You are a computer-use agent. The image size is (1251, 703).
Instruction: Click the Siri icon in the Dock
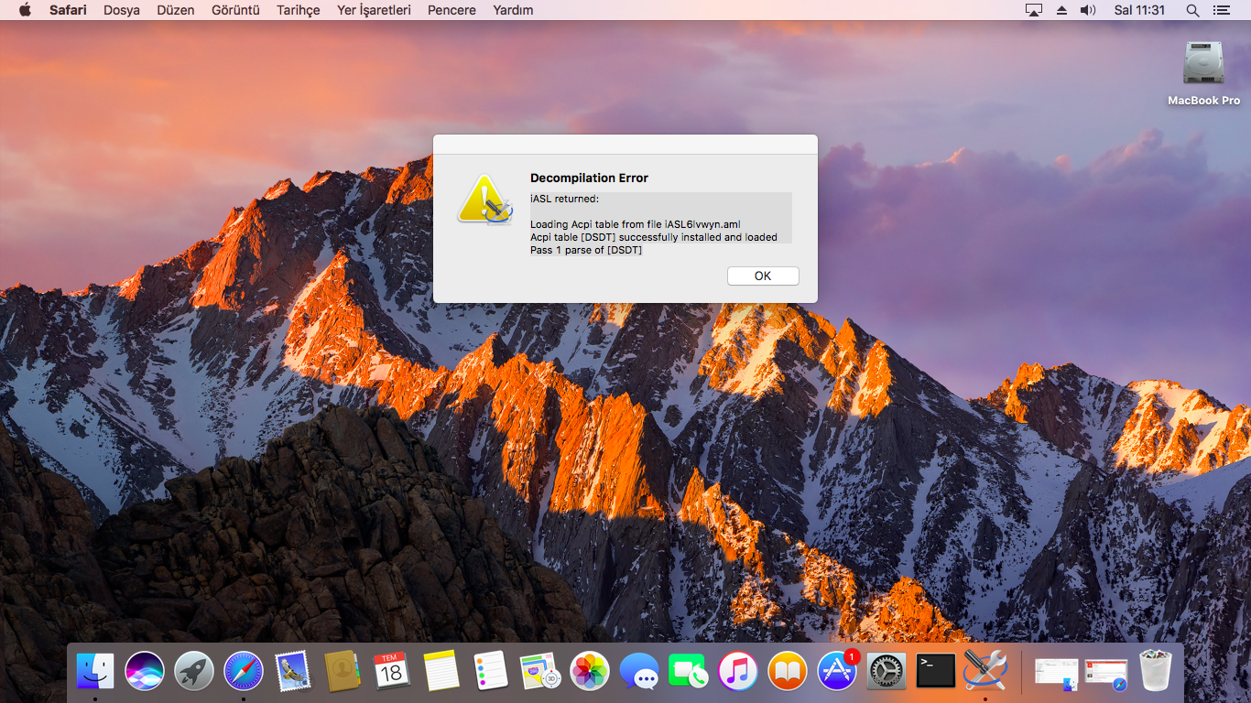point(145,671)
